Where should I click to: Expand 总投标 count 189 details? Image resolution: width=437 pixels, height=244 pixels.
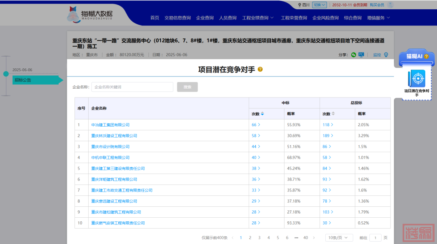pos(328,136)
